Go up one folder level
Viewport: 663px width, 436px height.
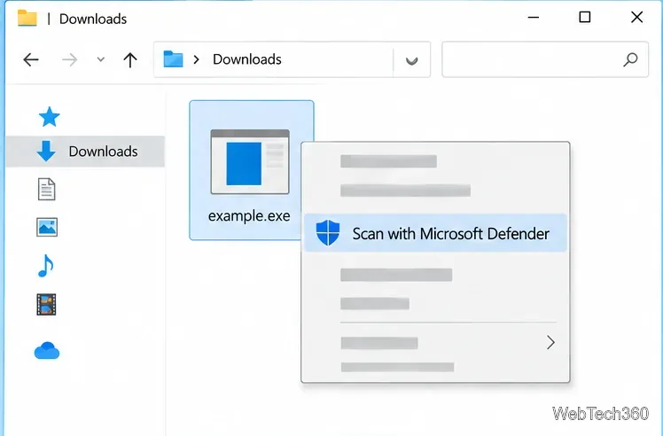[130, 59]
